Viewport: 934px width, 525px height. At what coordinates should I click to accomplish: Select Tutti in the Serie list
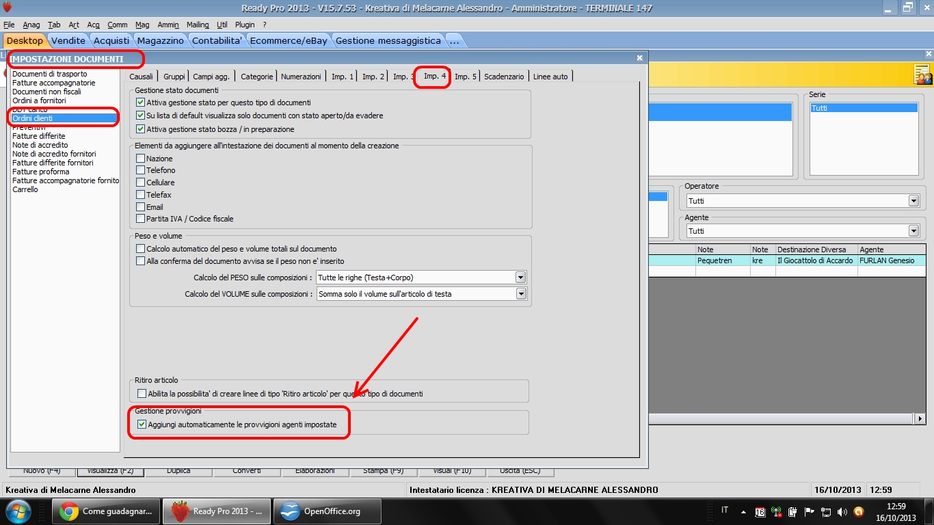click(864, 108)
